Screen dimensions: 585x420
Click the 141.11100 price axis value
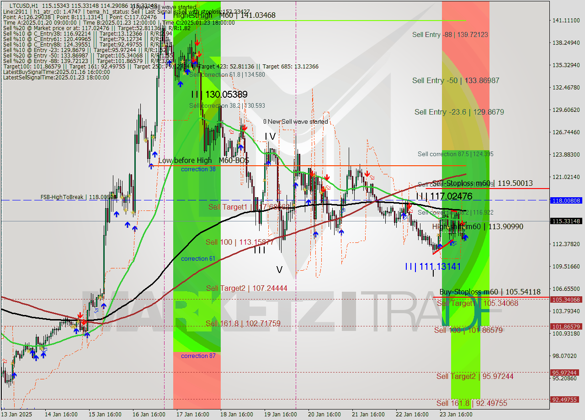coord(566,20)
